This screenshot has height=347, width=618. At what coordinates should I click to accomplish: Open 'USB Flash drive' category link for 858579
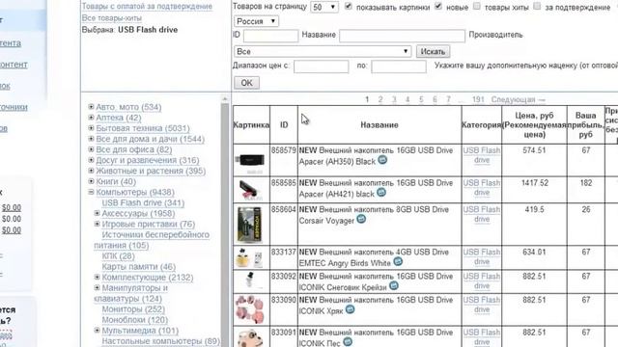tap(482, 155)
